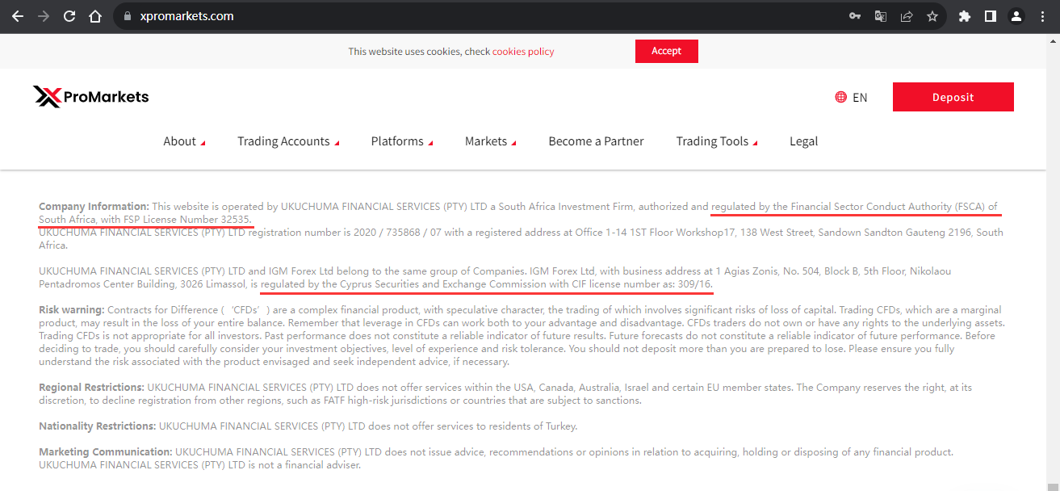Toggle the browser side panel

coord(991,16)
